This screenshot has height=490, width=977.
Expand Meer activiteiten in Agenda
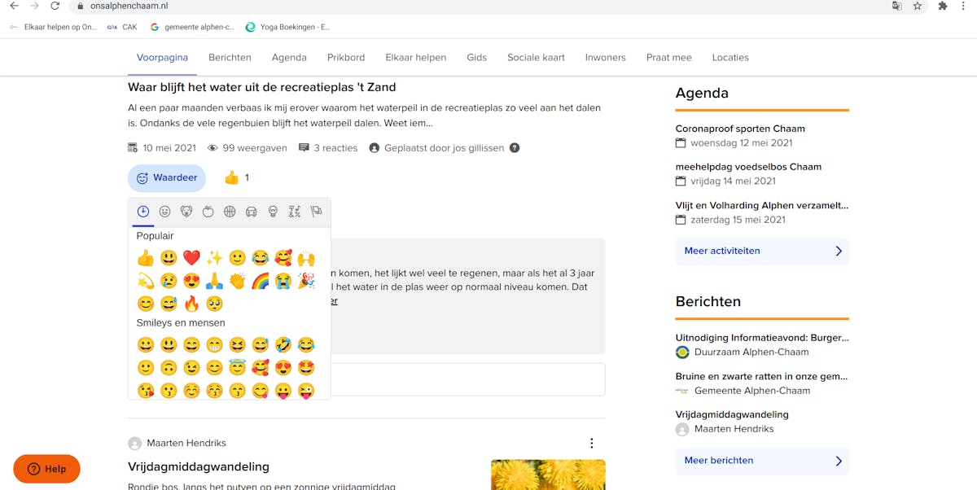click(761, 252)
